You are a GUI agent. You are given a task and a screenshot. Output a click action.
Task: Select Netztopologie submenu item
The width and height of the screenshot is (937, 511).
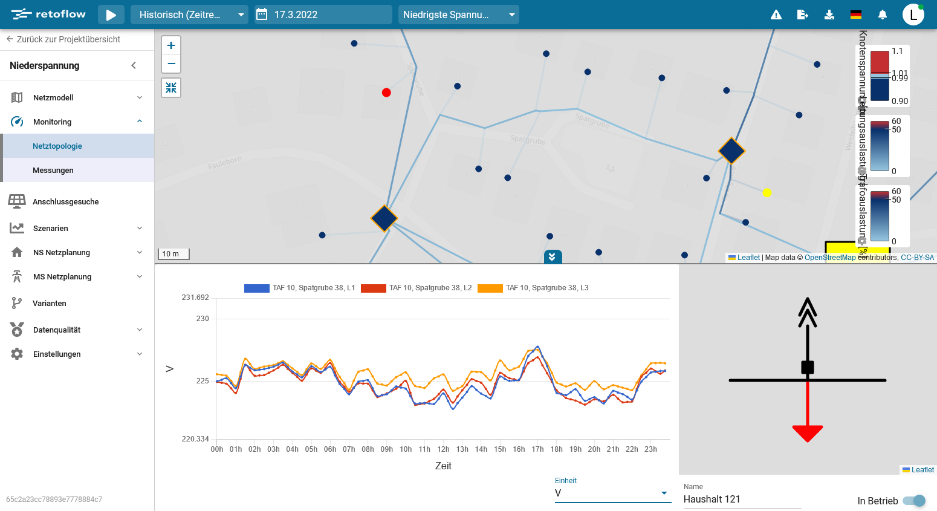click(x=79, y=146)
